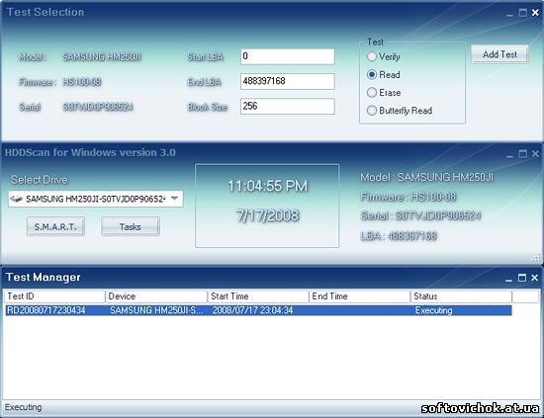Open the Select Drive dropdown arrow
The width and height of the screenshot is (544, 418).
pos(175,199)
